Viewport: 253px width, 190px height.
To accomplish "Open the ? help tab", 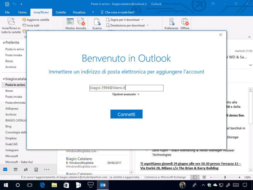I will point(93,12).
